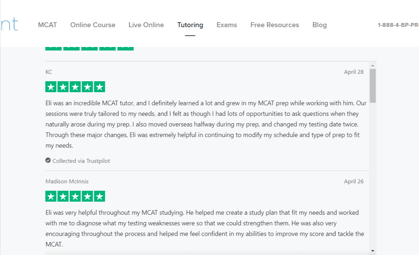Viewport: 419px width, 255px height.
Task: Click the cut-off green star row at top
Action: 89,48
